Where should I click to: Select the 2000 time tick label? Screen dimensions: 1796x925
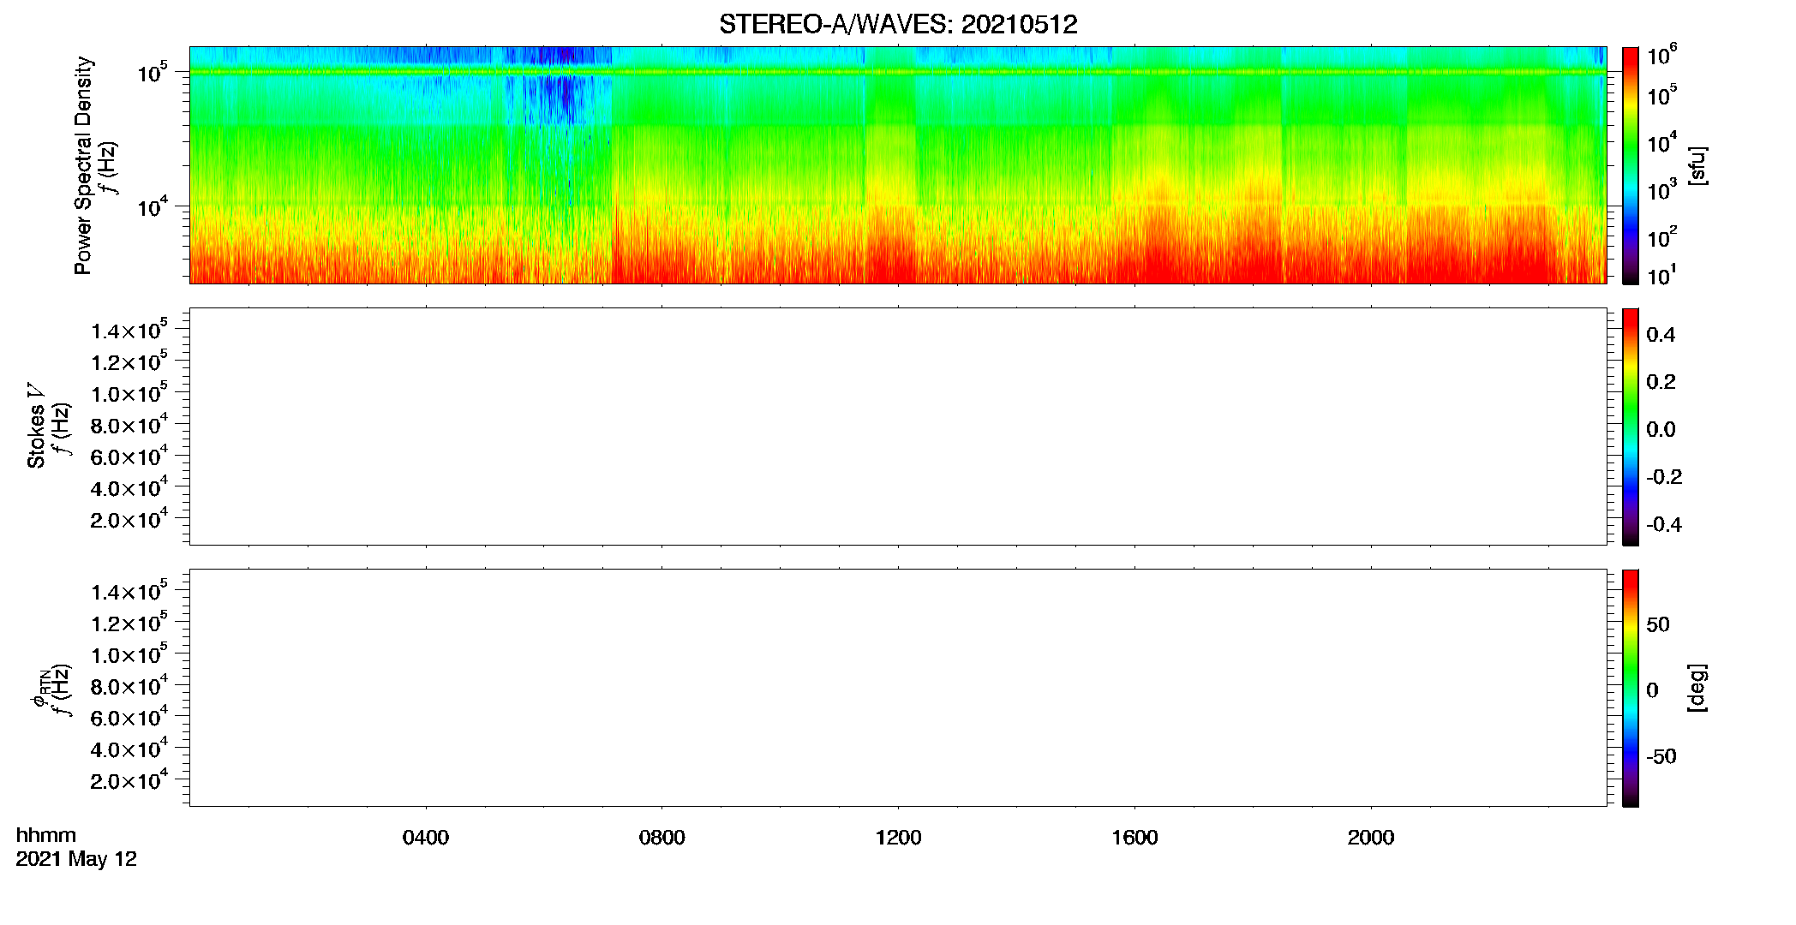click(x=1371, y=838)
